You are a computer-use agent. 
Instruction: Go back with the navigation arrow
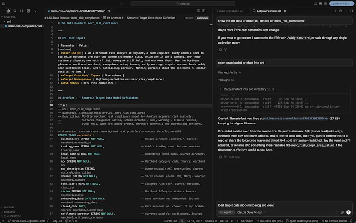[x=121, y=4]
